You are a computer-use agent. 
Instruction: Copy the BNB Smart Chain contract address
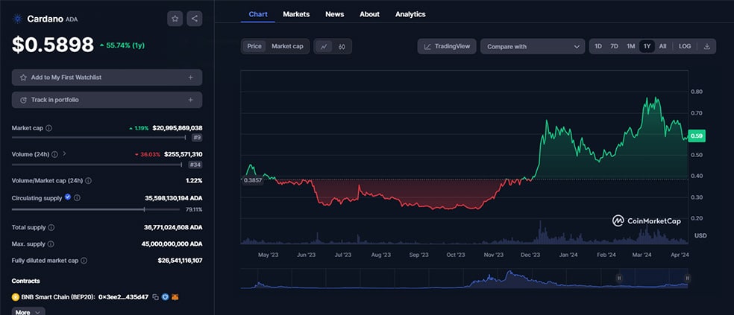[156, 297]
